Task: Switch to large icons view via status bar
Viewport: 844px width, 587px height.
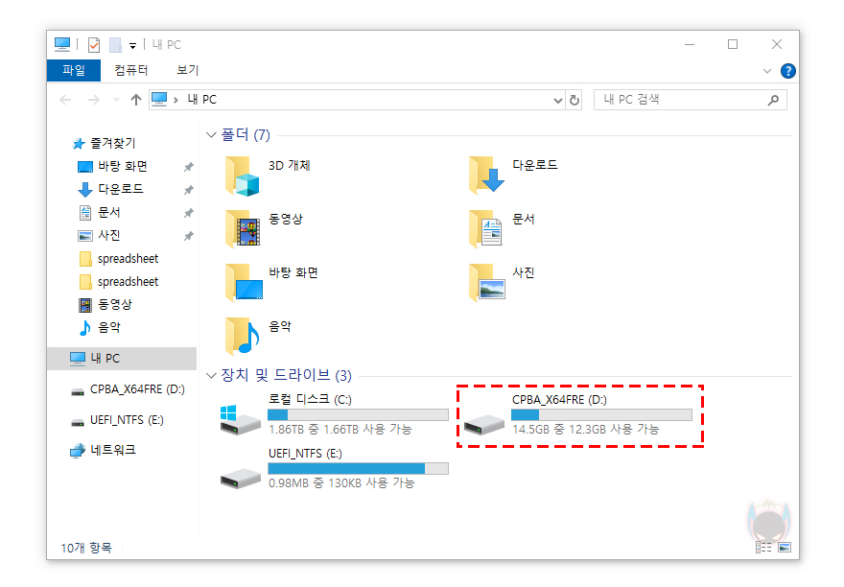Action: coord(785,548)
